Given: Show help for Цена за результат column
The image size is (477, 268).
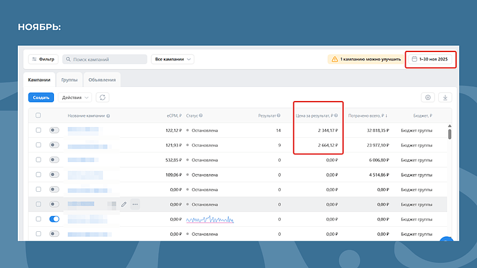Looking at the screenshot, I should click(x=336, y=116).
